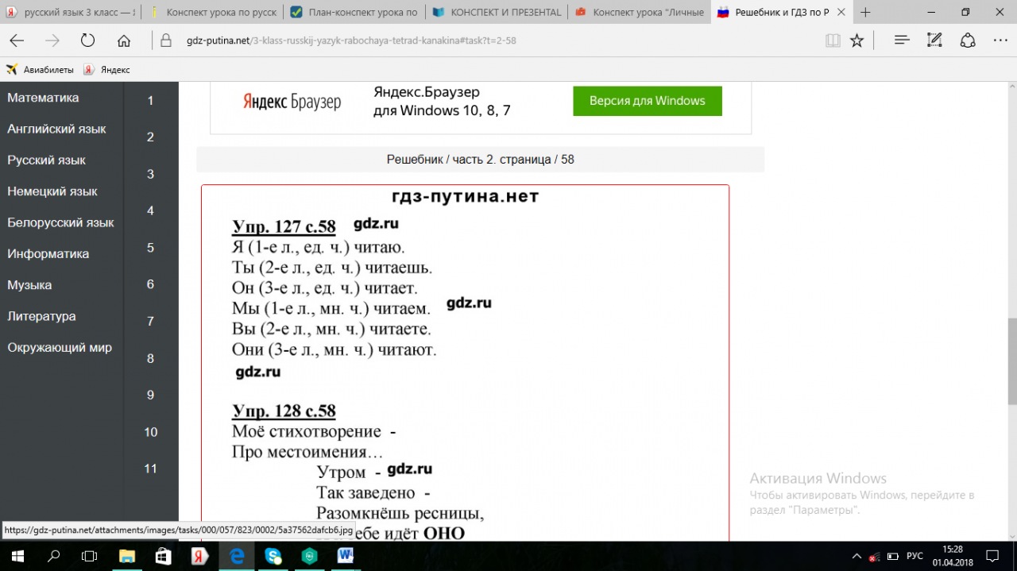Open the Edge more options menu
Viewport: 1017px width, 571px height.
1000,41
